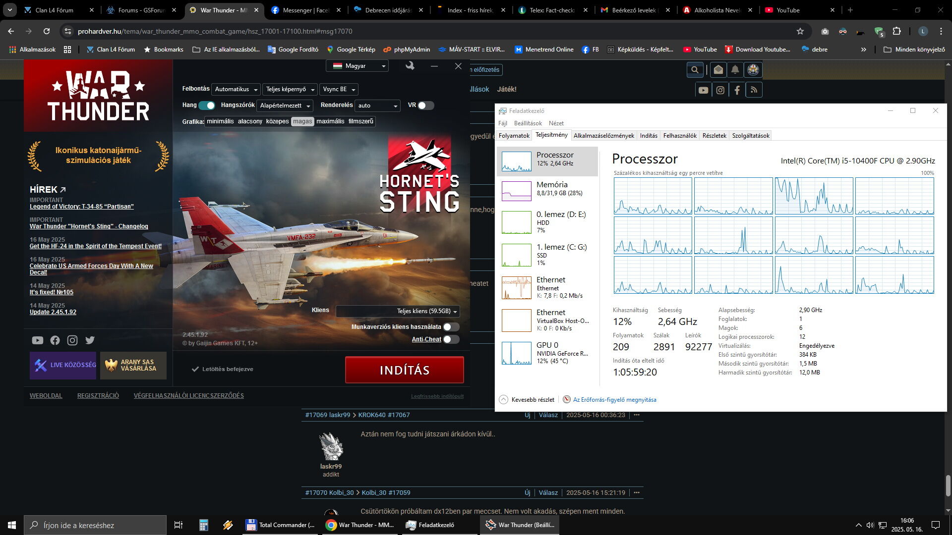Open the Chrome extensions puzzle icon
952x535 pixels.
pyautogui.click(x=896, y=31)
